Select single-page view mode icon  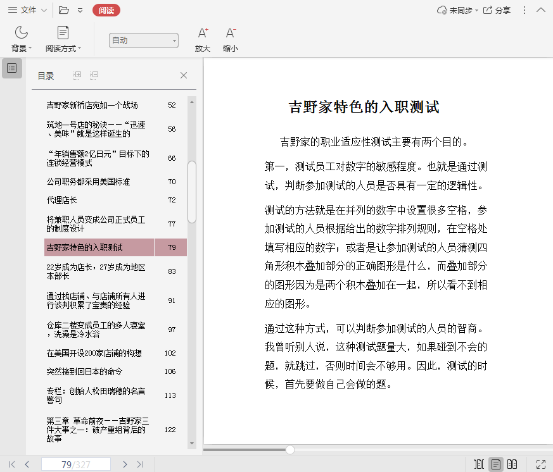tap(495, 464)
